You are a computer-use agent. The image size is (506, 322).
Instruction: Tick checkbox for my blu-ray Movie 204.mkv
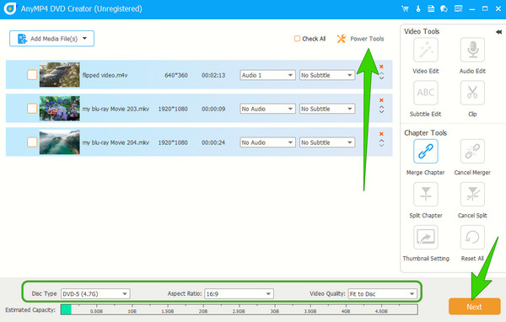click(x=32, y=142)
